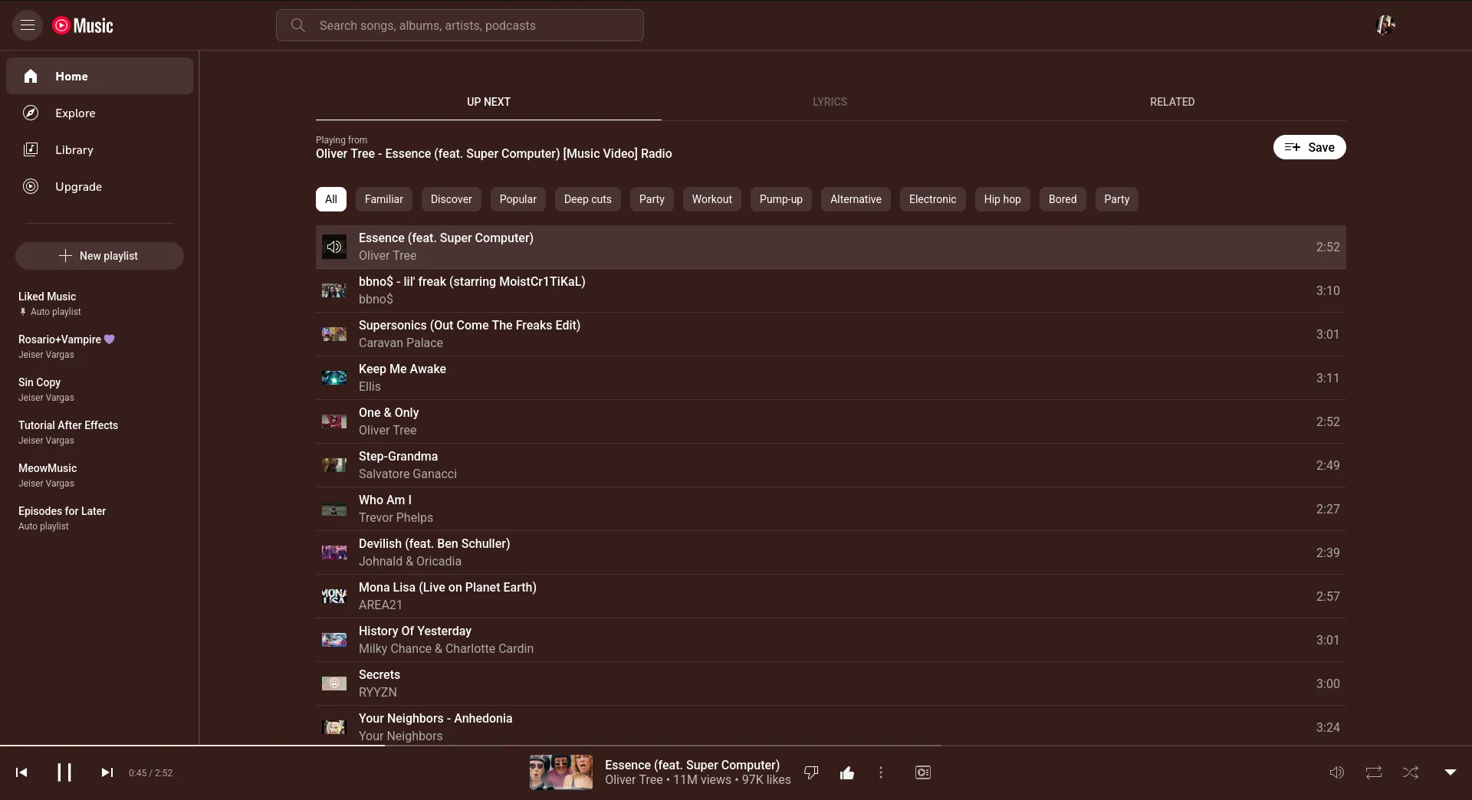Select the Alternative filter chip
Viewport: 1472px width, 800px height.
click(856, 199)
